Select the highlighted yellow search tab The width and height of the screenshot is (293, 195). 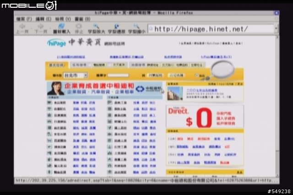pos(56,65)
